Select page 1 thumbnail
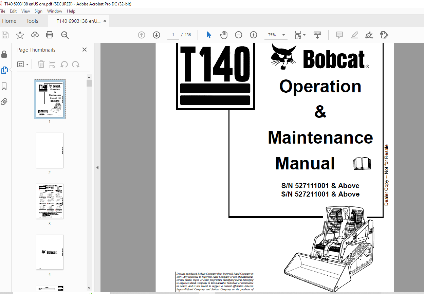Screen dimensions: 424x294 (x=50, y=99)
